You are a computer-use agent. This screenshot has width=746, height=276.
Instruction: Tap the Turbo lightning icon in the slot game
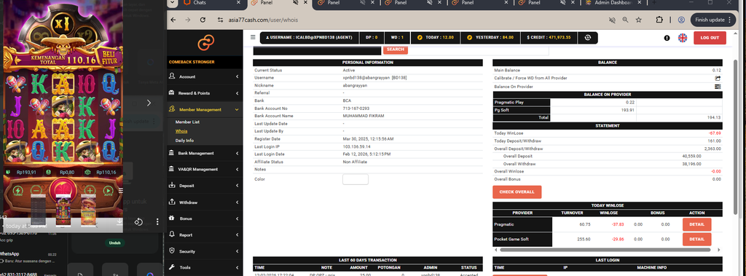(17, 191)
